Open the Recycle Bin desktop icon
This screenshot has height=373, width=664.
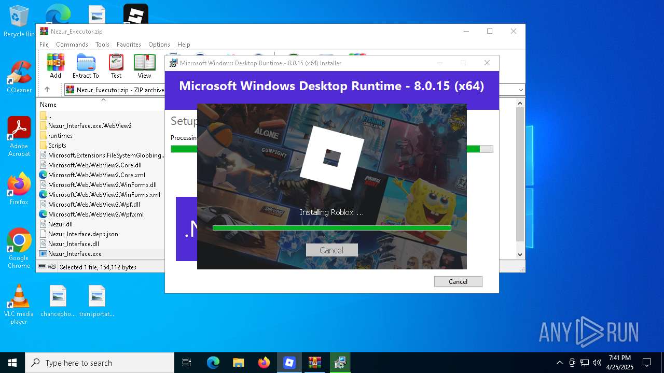point(19,22)
